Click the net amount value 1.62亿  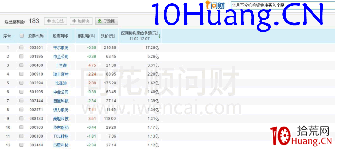coord(153,83)
